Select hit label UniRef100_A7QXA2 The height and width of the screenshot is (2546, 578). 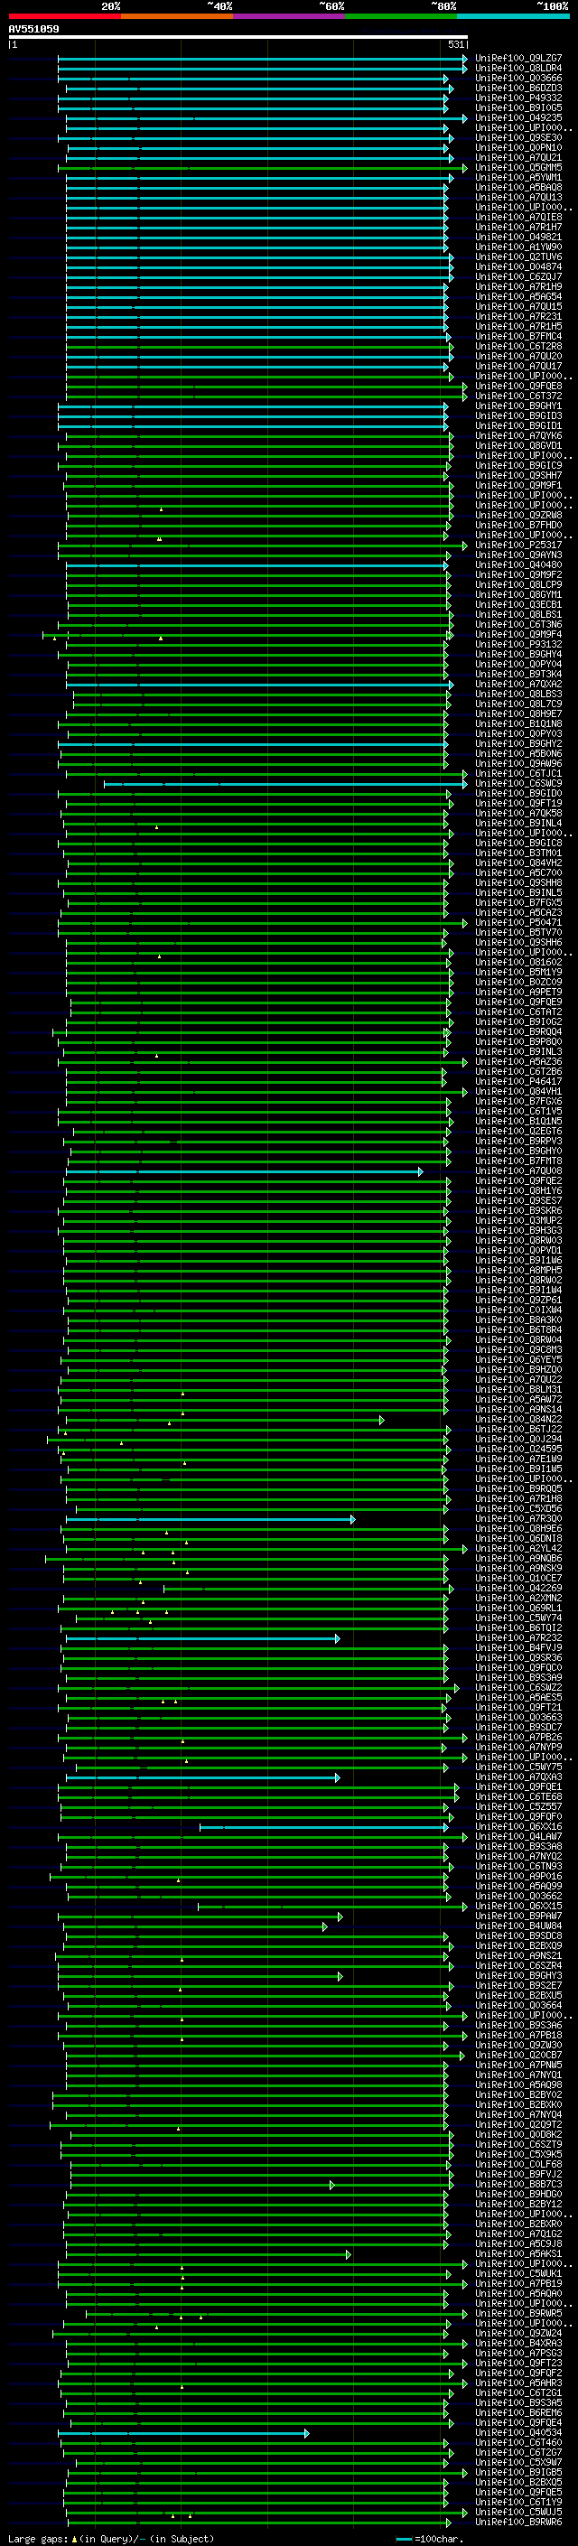(518, 684)
